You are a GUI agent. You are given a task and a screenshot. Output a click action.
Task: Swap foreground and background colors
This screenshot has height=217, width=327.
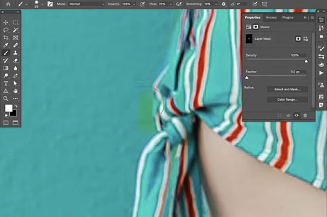pyautogui.click(x=16, y=106)
